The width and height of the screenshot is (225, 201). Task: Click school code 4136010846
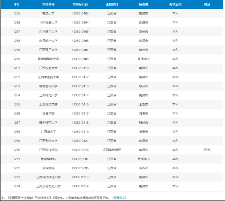pyautogui.click(x=80, y=150)
